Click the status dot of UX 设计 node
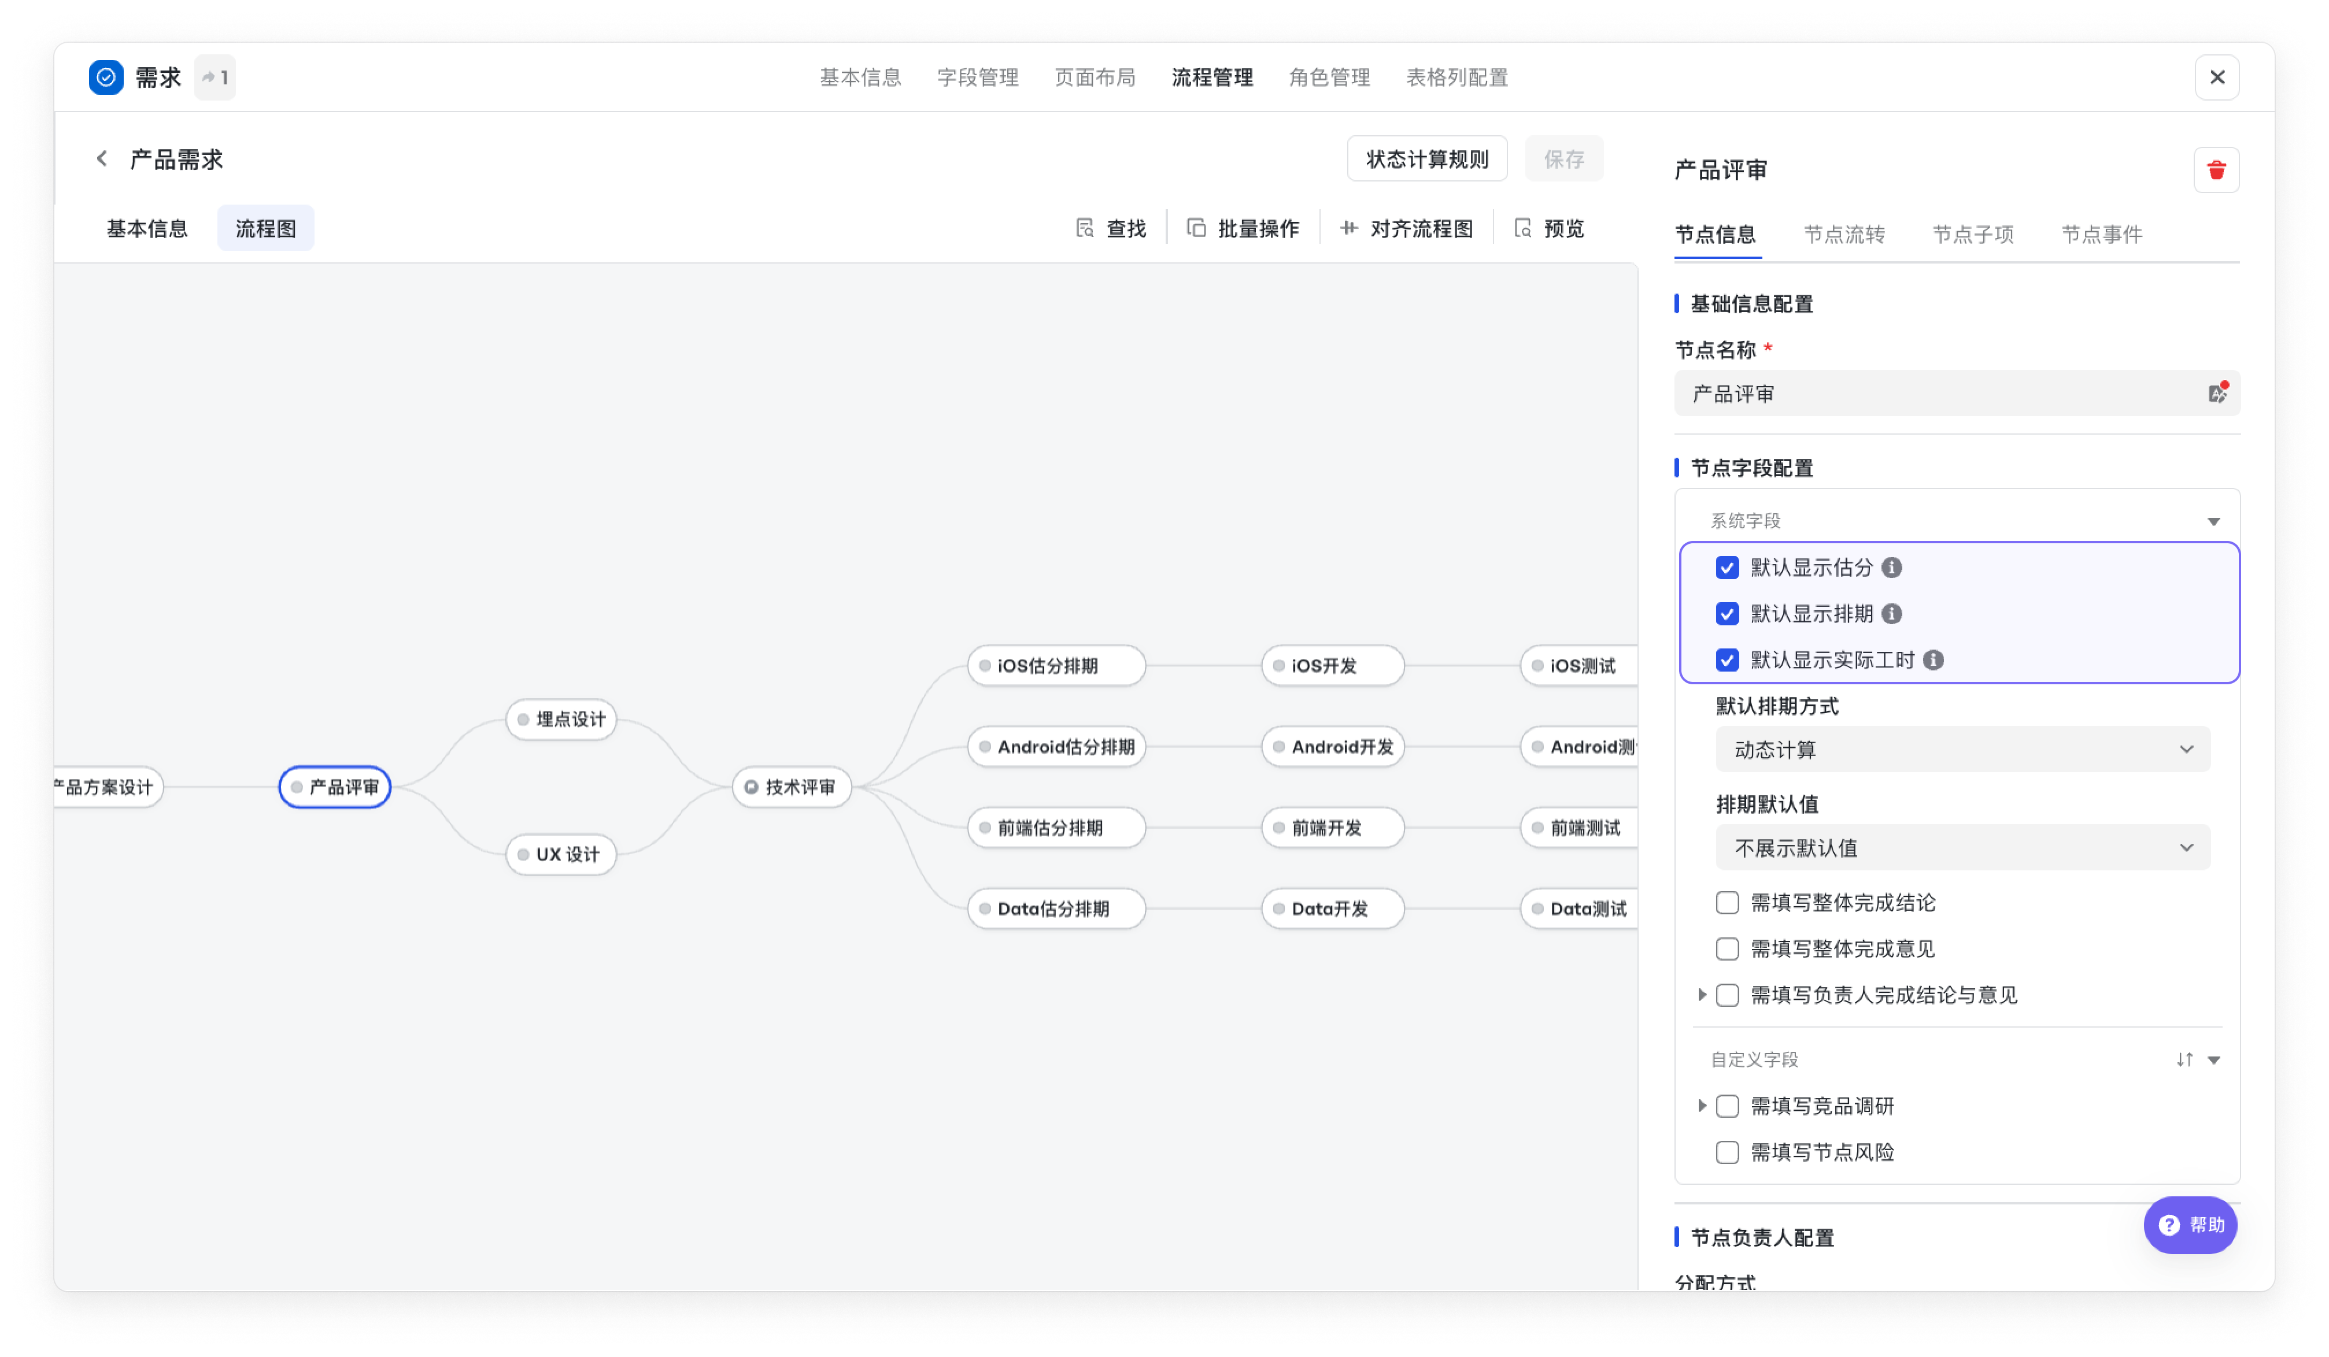The width and height of the screenshot is (2329, 1357). [x=523, y=854]
